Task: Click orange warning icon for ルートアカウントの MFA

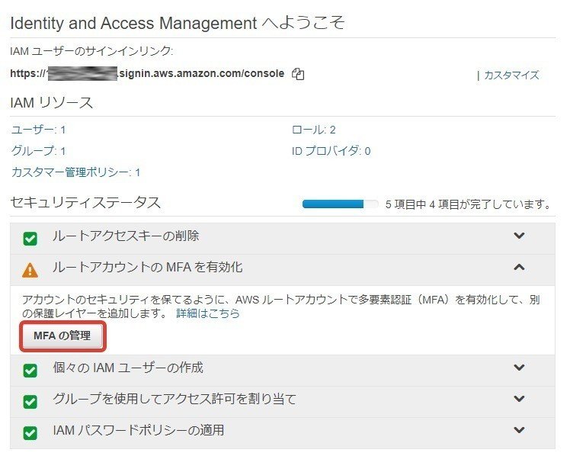Action: coord(30,270)
